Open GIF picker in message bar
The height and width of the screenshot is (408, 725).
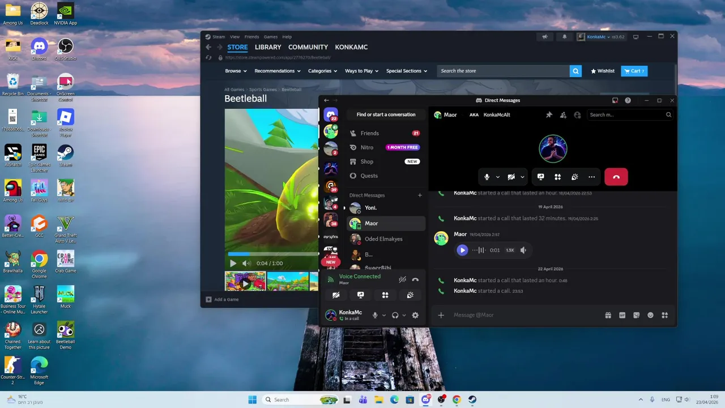[622, 315]
